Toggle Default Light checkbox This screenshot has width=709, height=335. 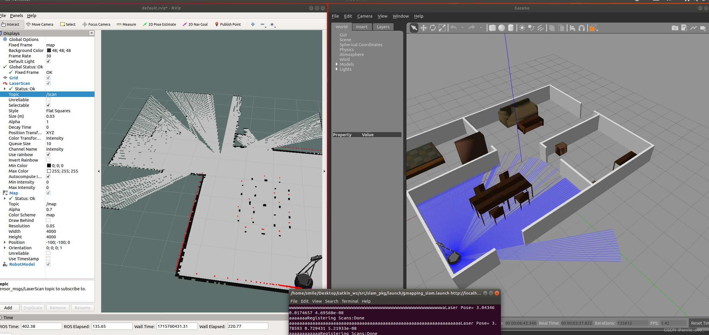(x=48, y=61)
